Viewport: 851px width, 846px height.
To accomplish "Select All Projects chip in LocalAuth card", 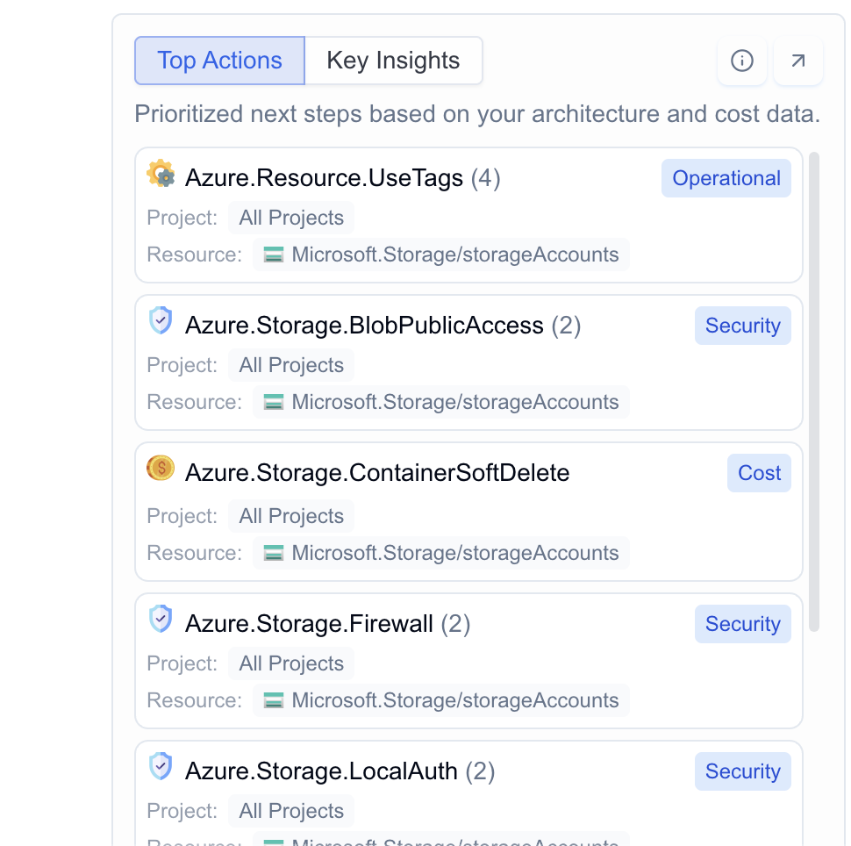I will tap(291, 811).
